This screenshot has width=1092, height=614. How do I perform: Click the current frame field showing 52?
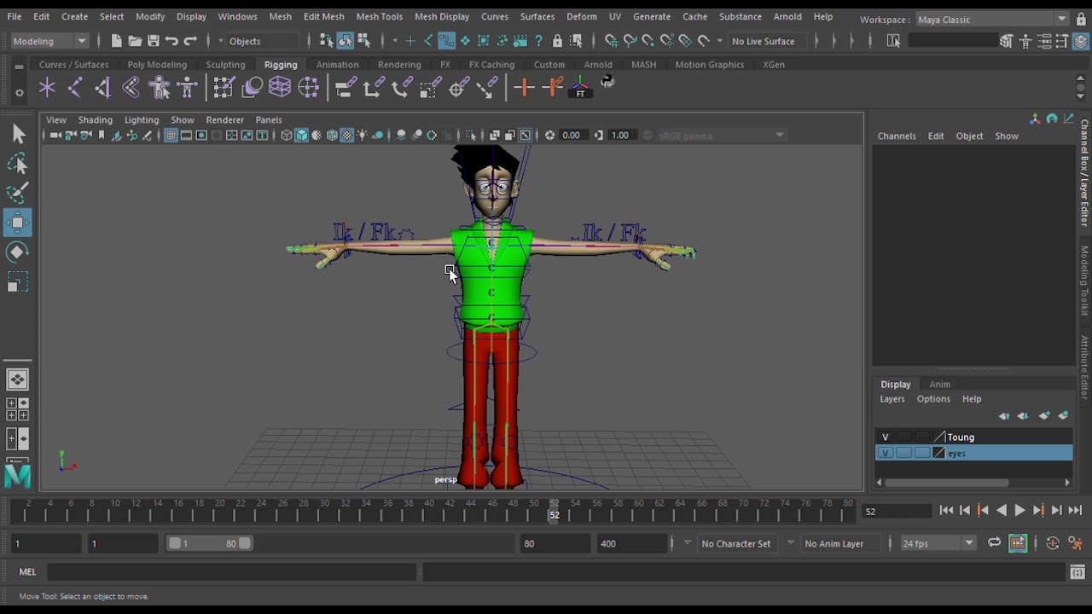tap(896, 512)
